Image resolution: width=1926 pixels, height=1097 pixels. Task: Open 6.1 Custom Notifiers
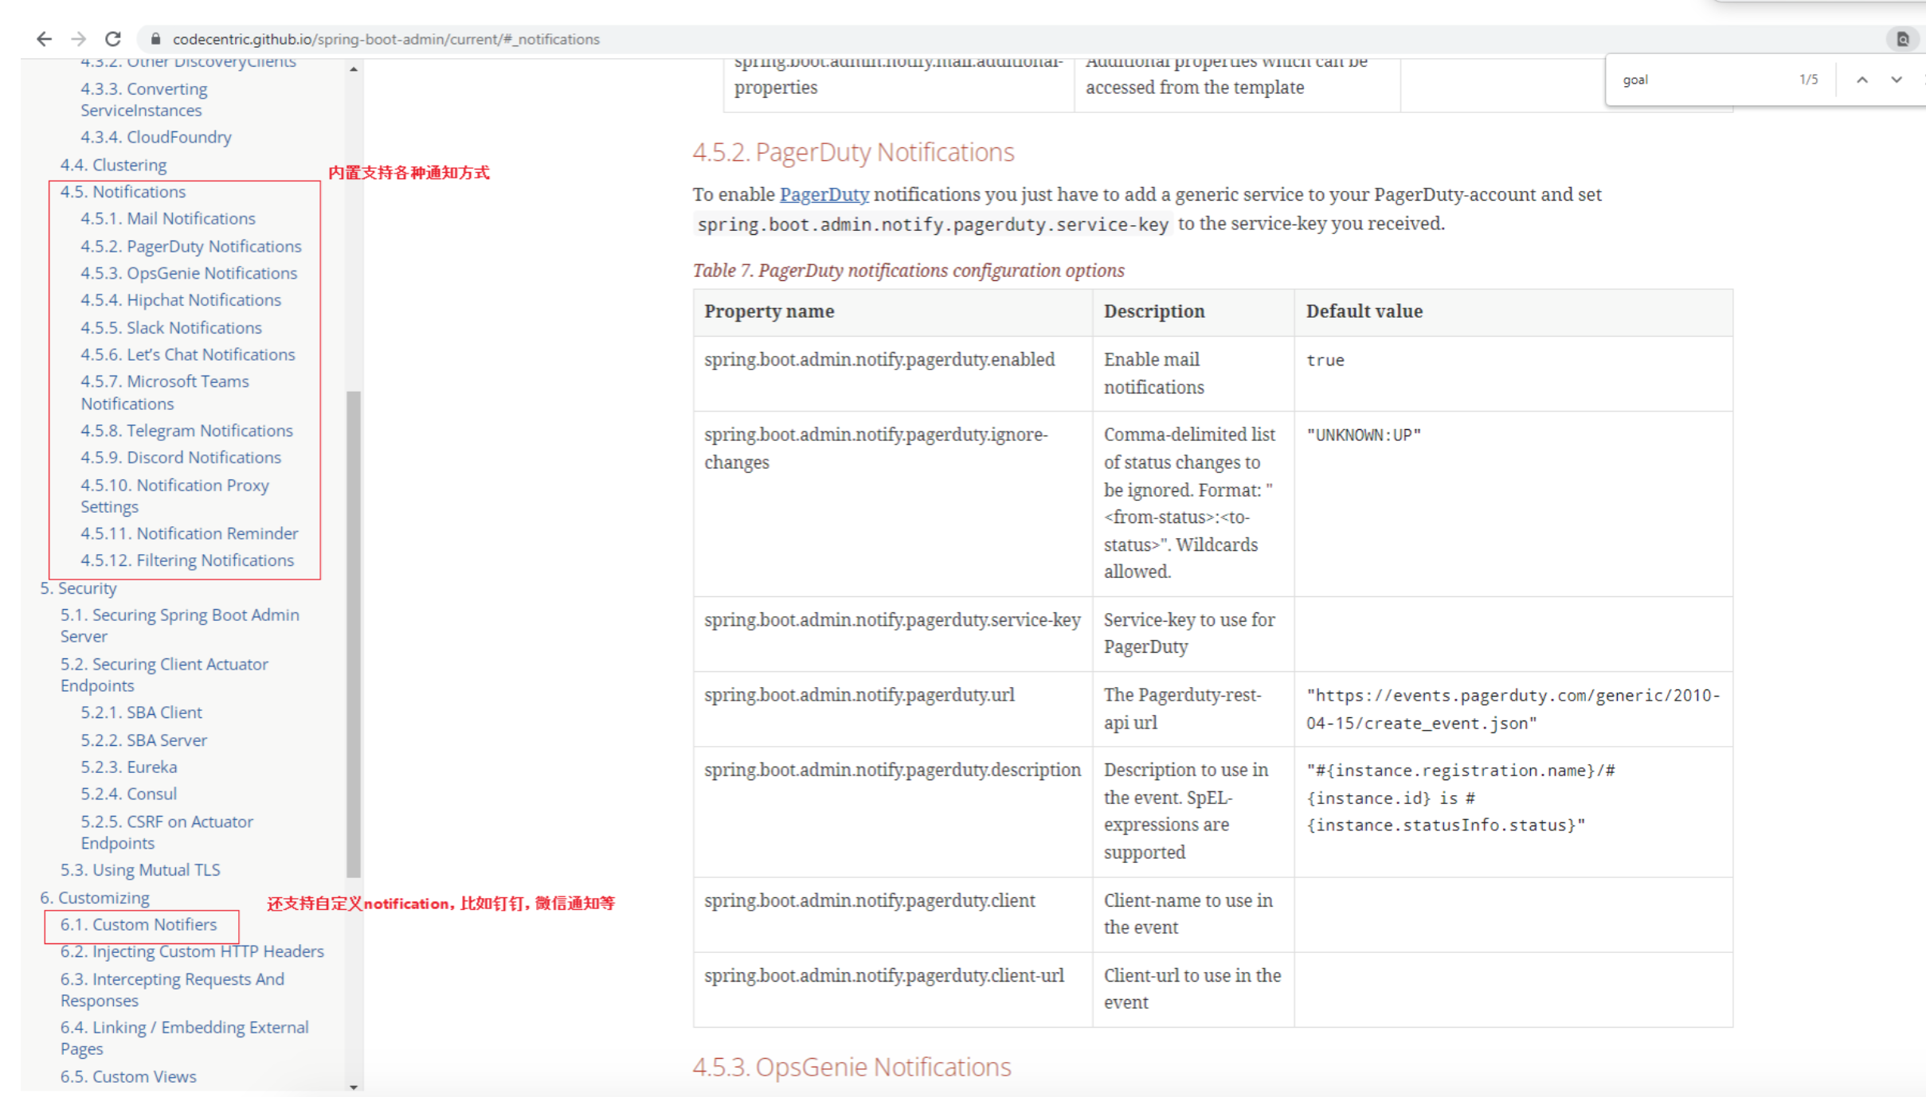(x=139, y=925)
